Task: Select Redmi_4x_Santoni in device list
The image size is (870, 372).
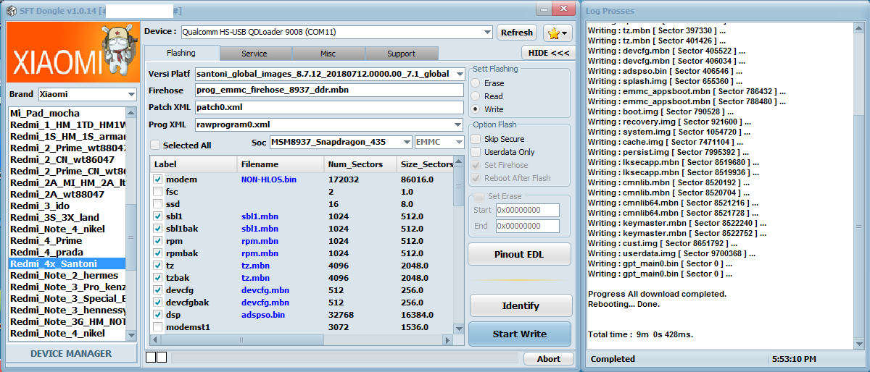Action: pos(67,263)
